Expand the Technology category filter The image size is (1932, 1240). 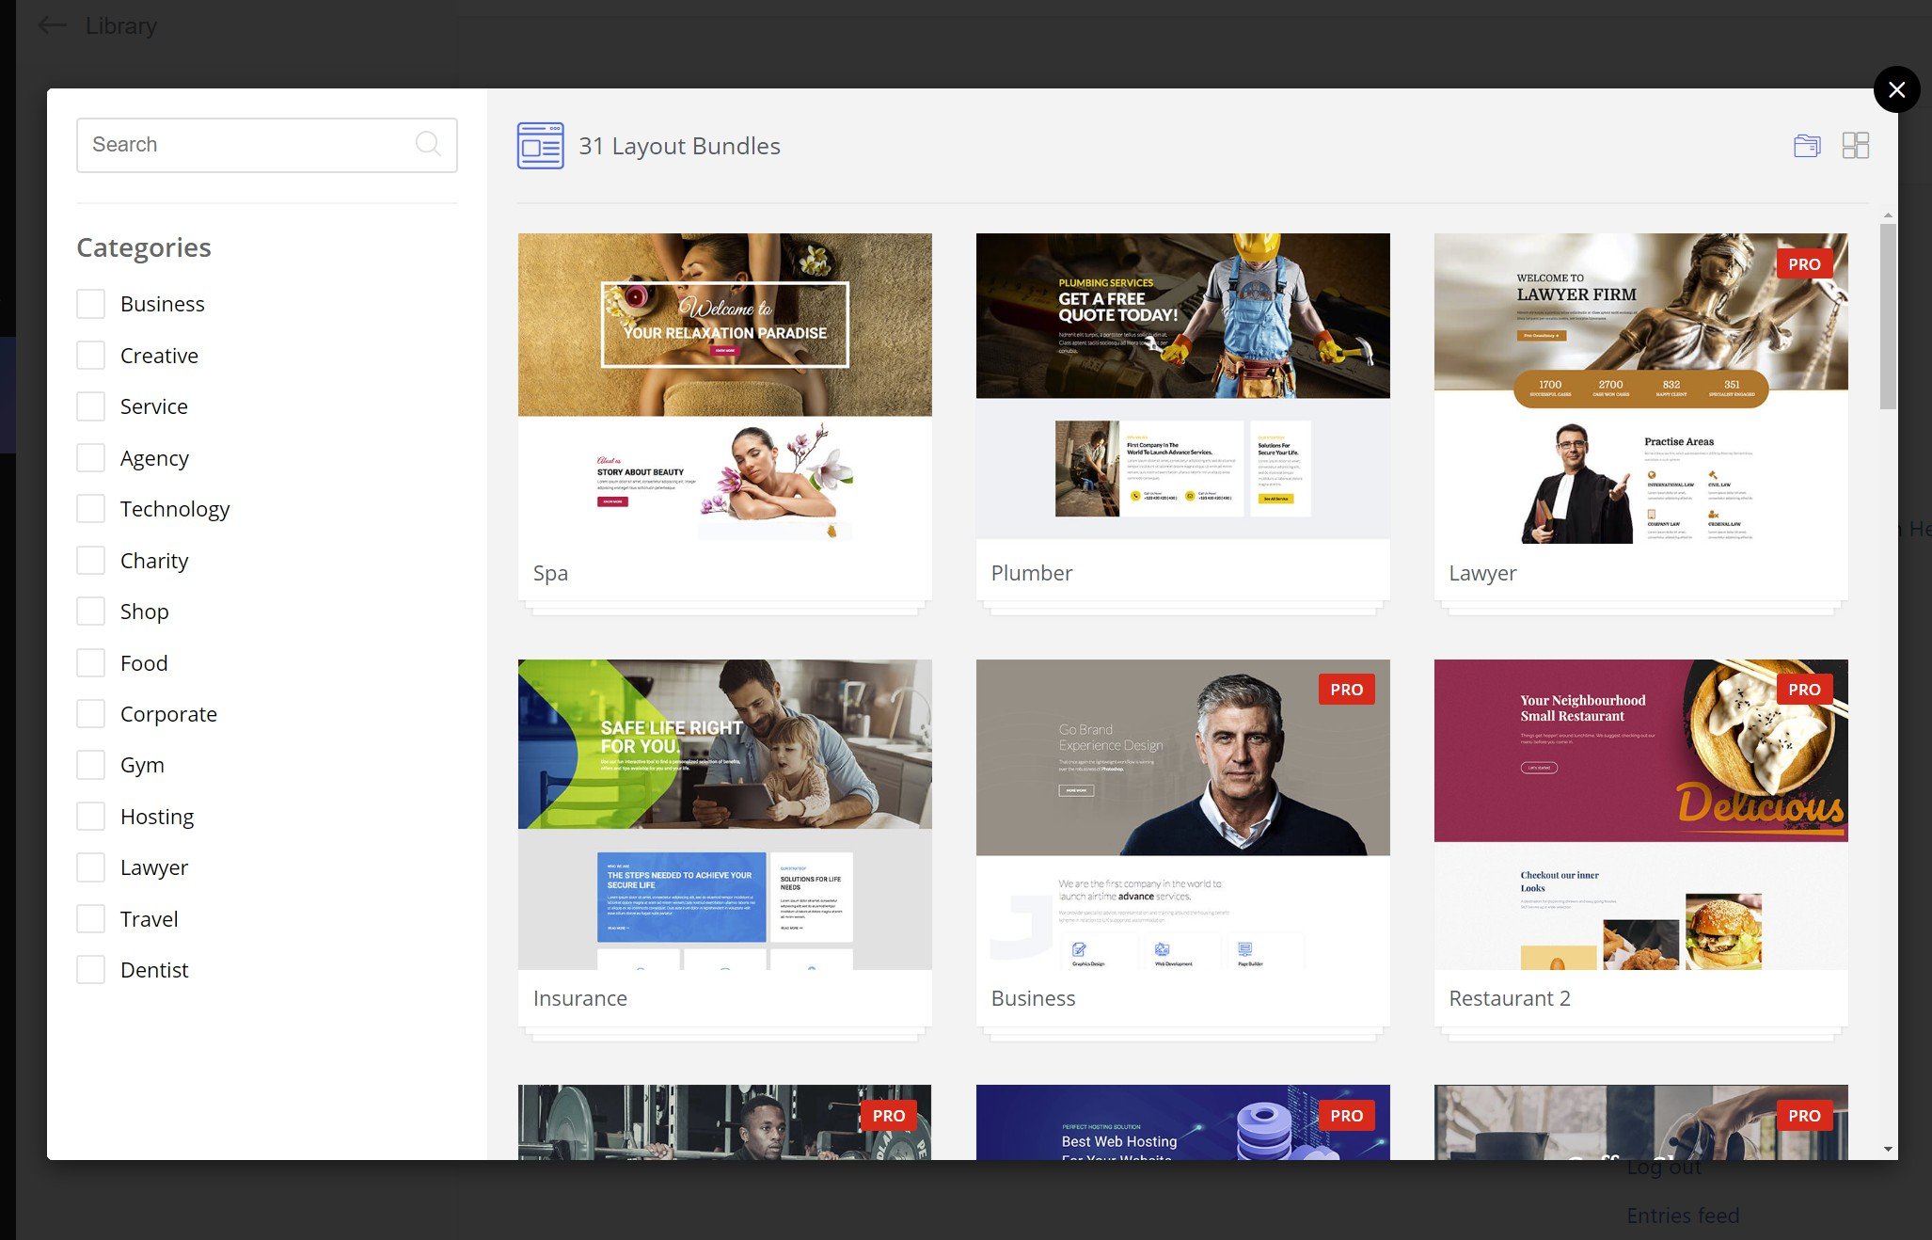pos(91,509)
